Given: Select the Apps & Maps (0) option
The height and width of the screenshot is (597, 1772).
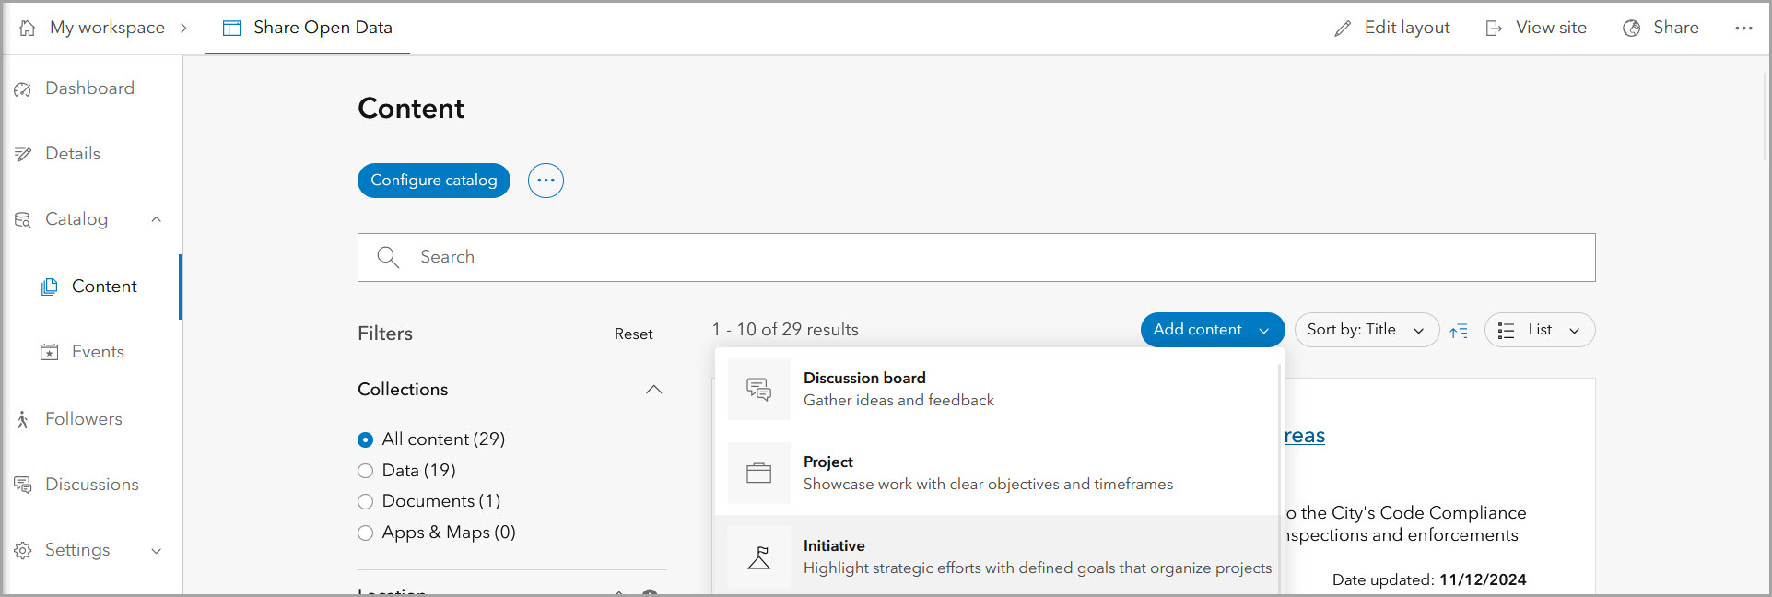Looking at the screenshot, I should tap(366, 533).
